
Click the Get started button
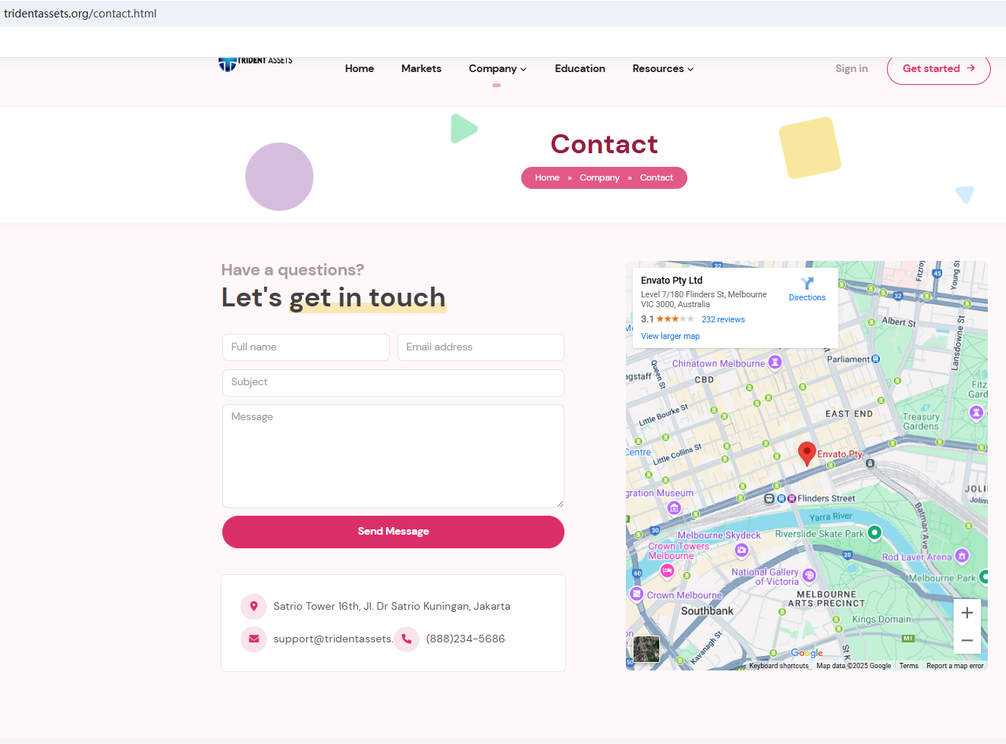point(938,69)
